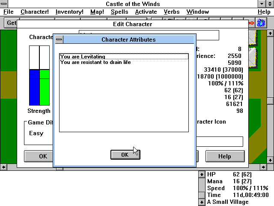This screenshot has height=206, width=274.
Task: Open the File menu
Action: point(9,12)
